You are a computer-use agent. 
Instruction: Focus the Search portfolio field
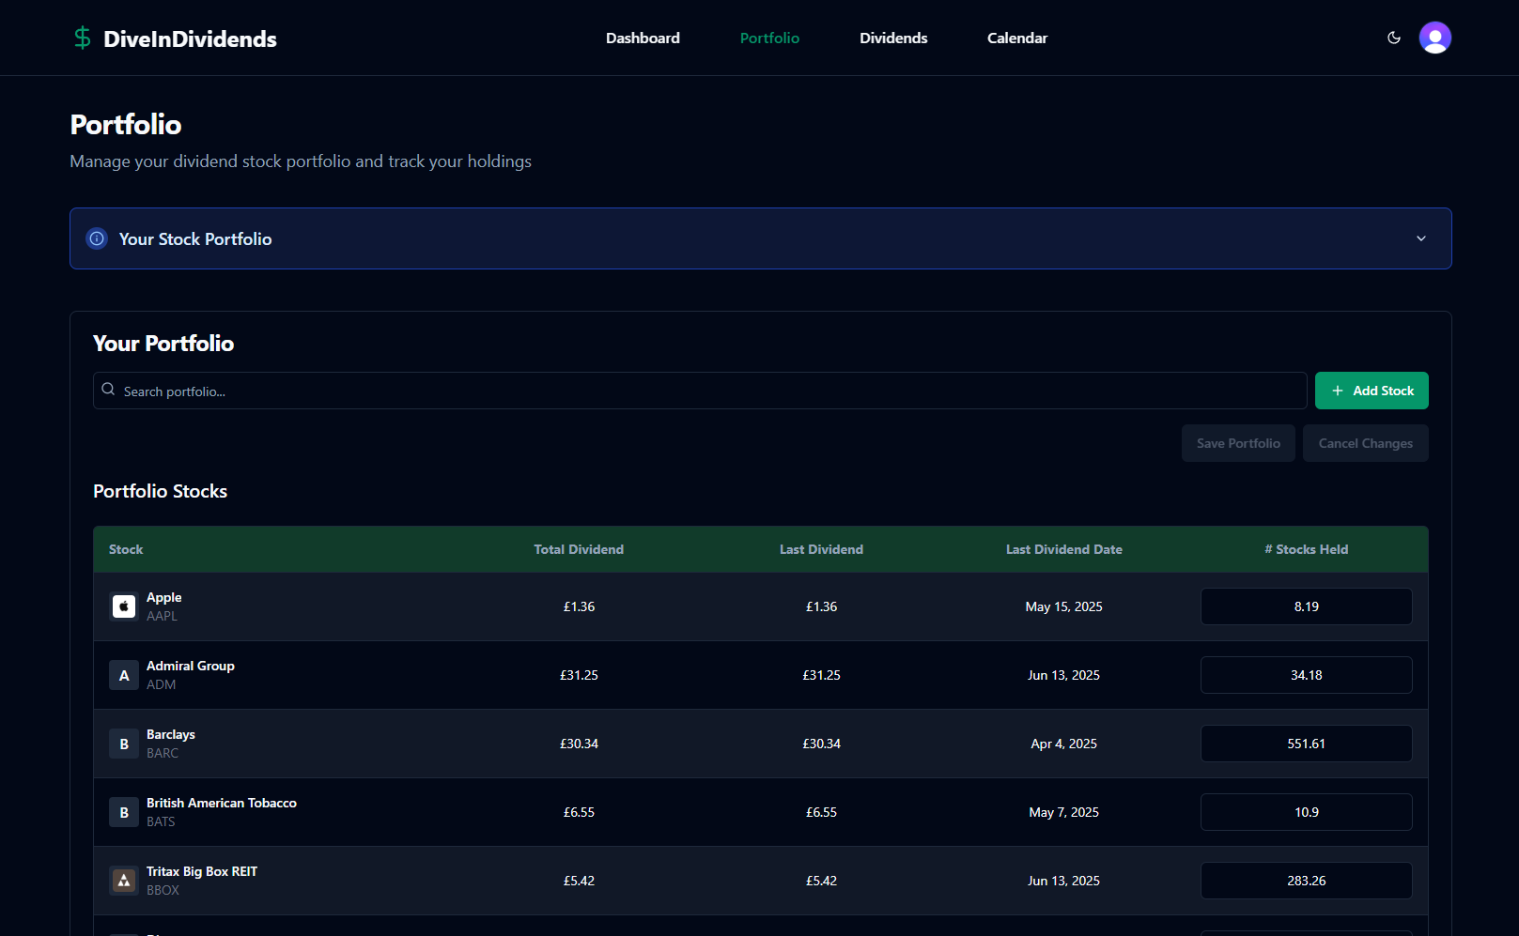700,391
